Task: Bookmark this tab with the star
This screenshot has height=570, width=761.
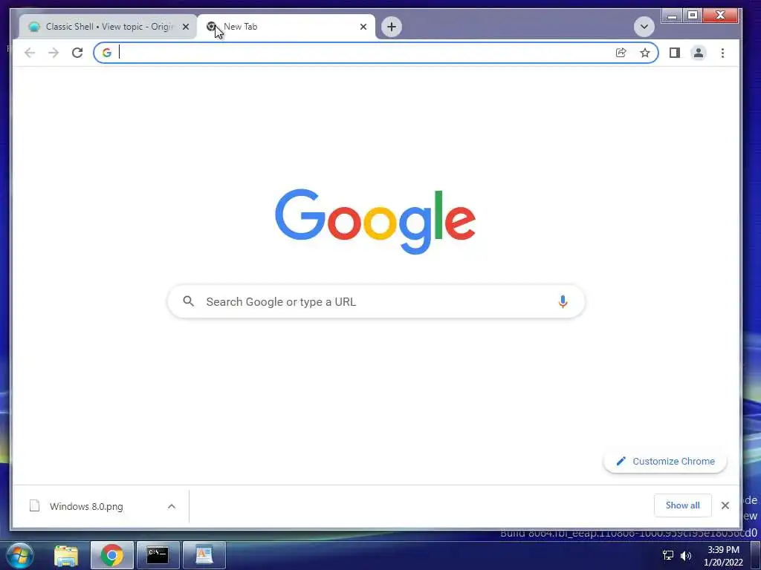Action: (x=644, y=53)
